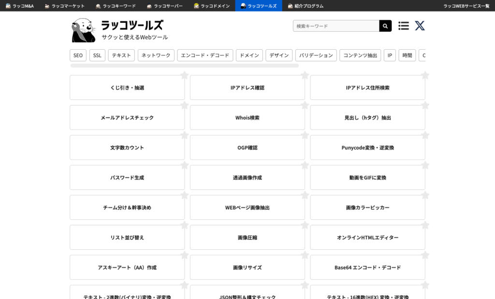Screen dimensions: 495x299
Task: Click the category list horizontal scrollbar
Action: click(x=184, y=66)
